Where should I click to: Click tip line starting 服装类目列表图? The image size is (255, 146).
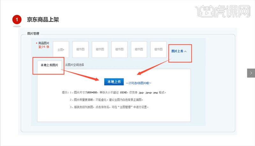point(109,107)
